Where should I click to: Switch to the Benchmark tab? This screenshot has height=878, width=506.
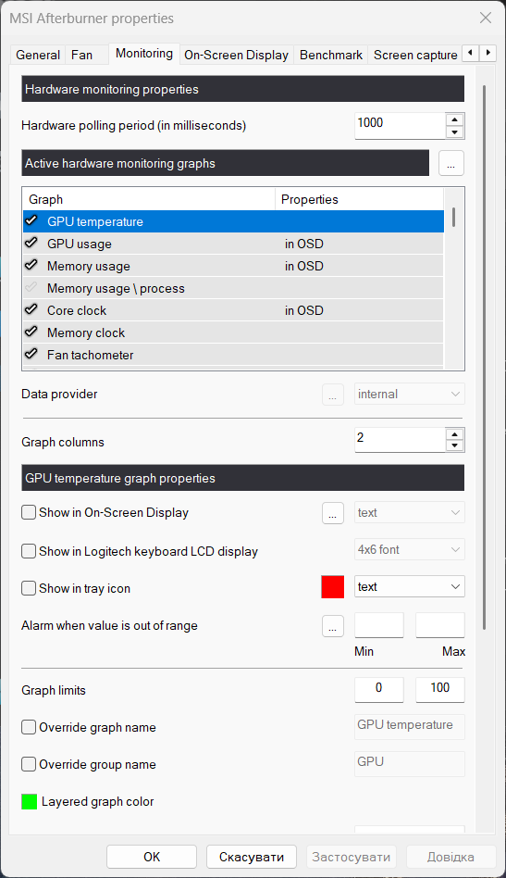(331, 55)
